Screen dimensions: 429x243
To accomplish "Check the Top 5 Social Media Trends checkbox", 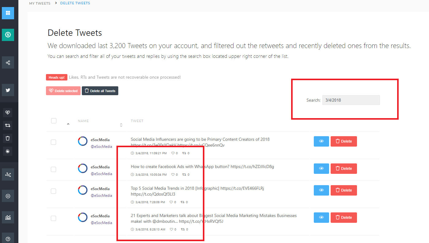I will tap(53, 191).
